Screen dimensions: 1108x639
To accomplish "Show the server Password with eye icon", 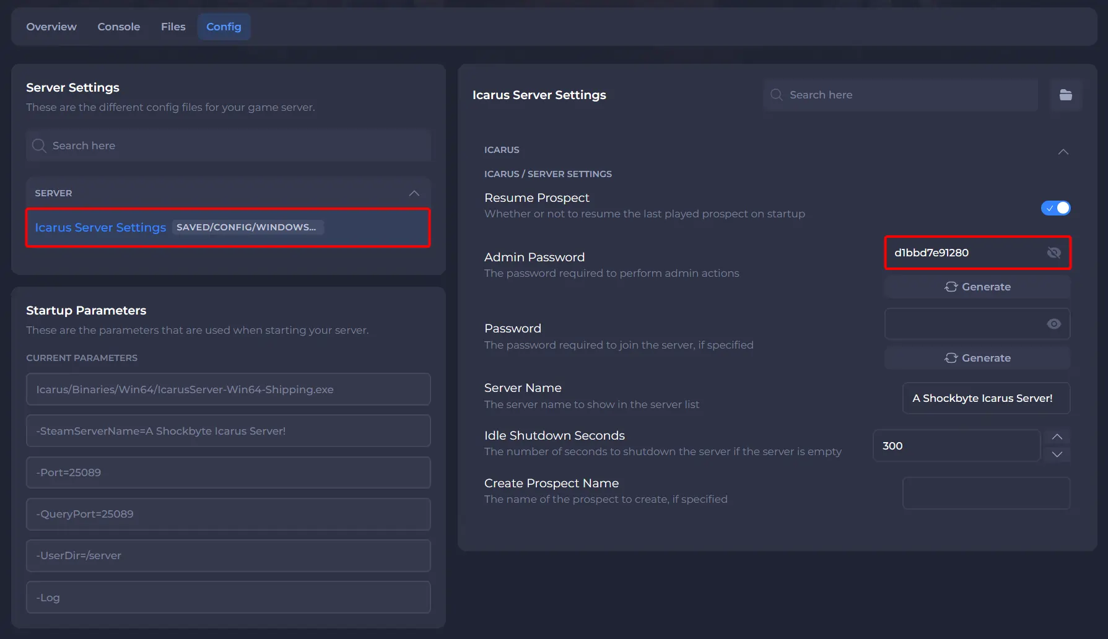I will coord(1053,324).
